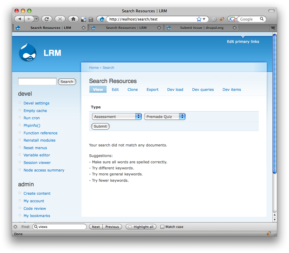Screen dimensions: 289x253
Task: Go to the browser Home icon
Action: 73,19
